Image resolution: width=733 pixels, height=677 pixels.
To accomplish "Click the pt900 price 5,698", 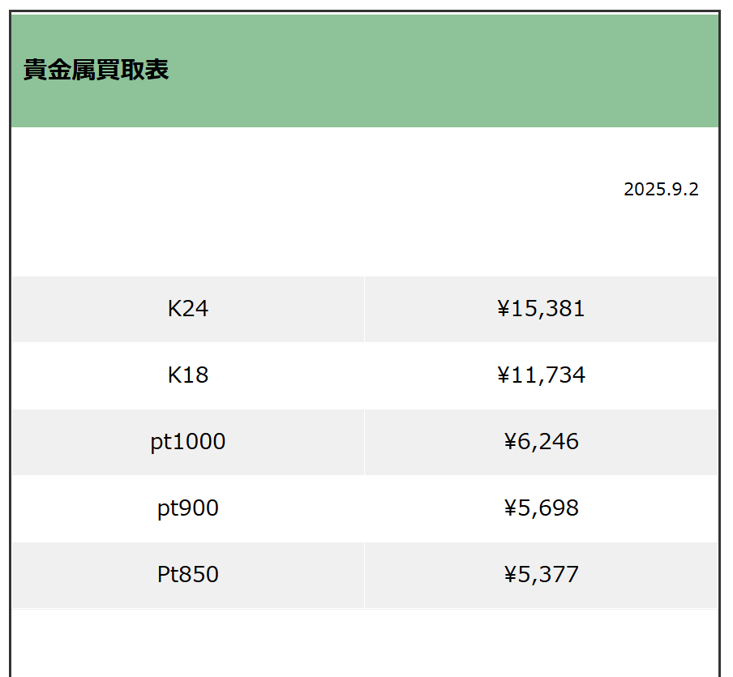I will coord(549,508).
